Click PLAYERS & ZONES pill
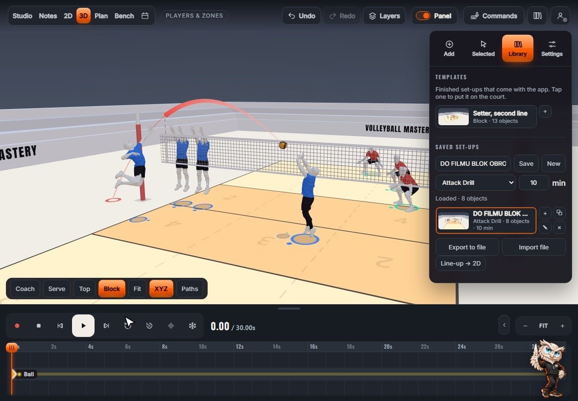 tap(194, 16)
